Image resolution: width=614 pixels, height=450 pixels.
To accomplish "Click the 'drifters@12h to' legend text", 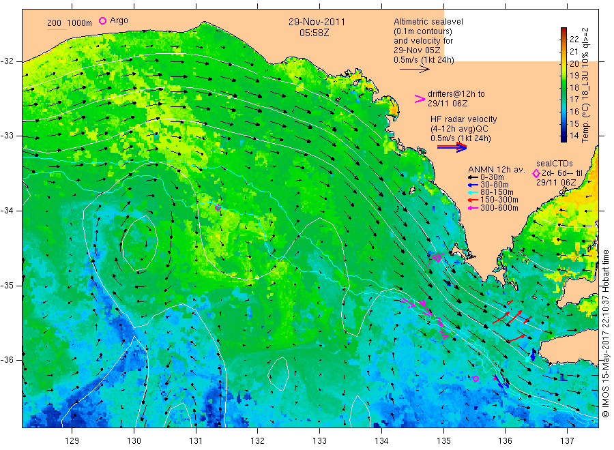I will [x=456, y=94].
